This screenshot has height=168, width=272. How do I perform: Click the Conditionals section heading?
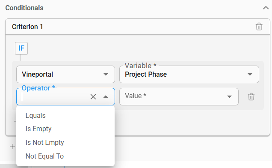point(24,8)
